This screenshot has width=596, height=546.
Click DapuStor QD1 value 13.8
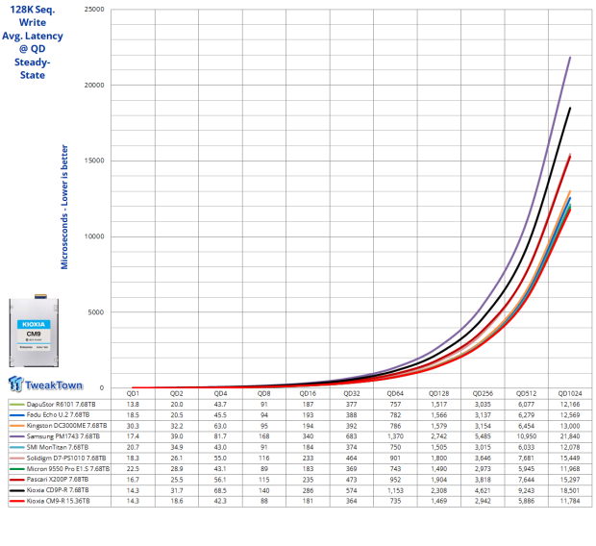coord(133,405)
